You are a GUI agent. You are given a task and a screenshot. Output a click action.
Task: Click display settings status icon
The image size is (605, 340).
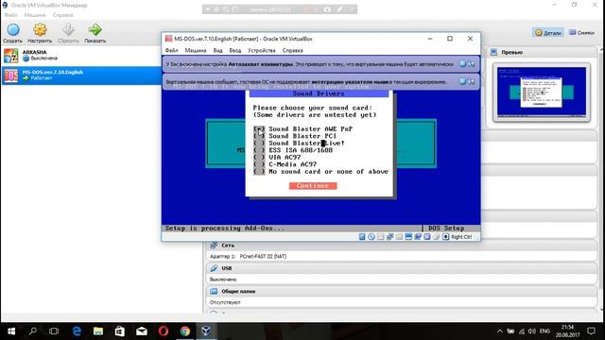click(x=418, y=237)
